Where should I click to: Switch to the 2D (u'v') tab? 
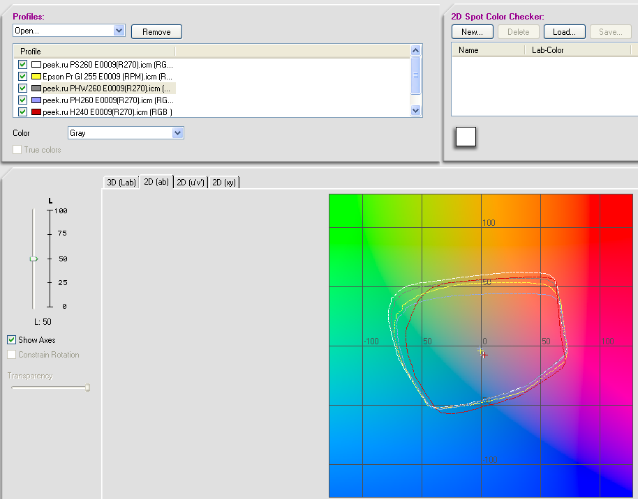(191, 183)
